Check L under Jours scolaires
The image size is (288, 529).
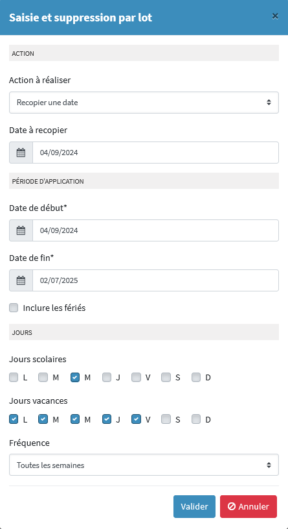(x=14, y=377)
